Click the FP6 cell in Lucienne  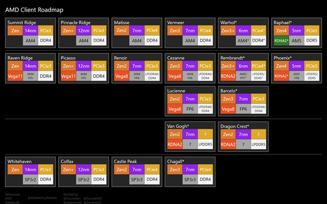pos(190,109)
